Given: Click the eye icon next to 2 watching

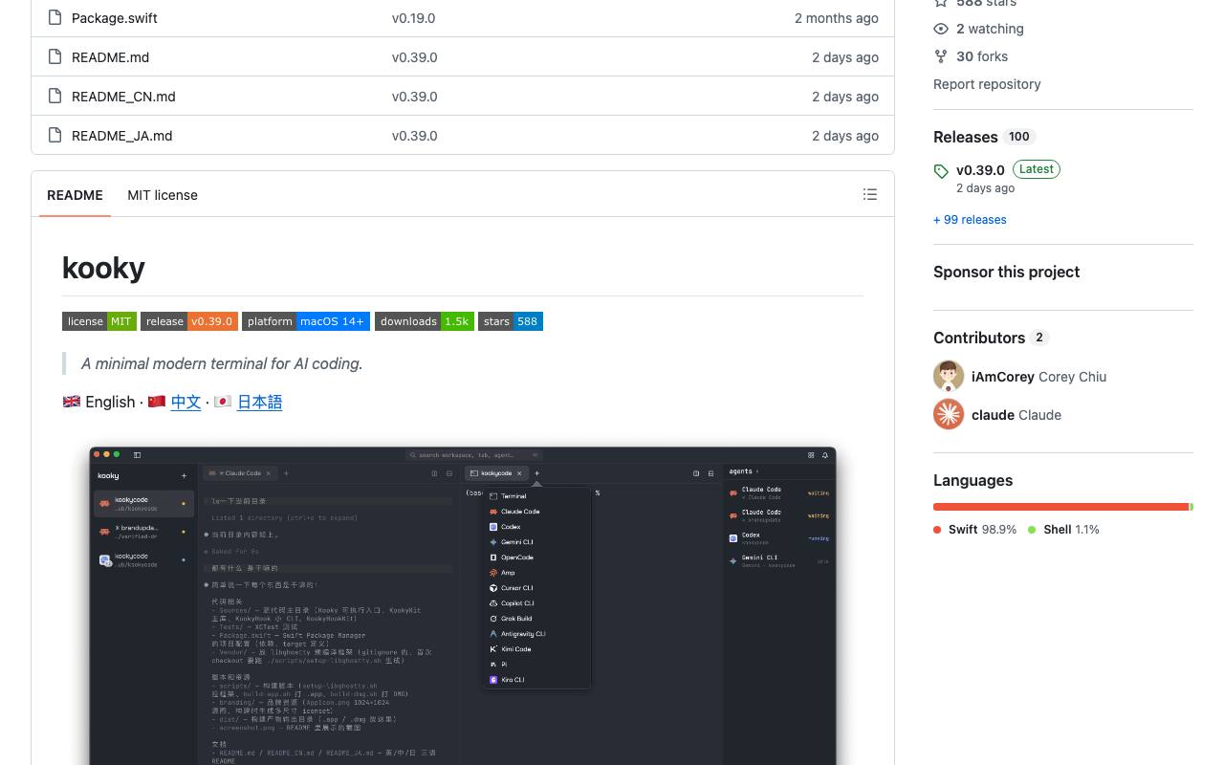Looking at the screenshot, I should pyautogui.click(x=941, y=29).
